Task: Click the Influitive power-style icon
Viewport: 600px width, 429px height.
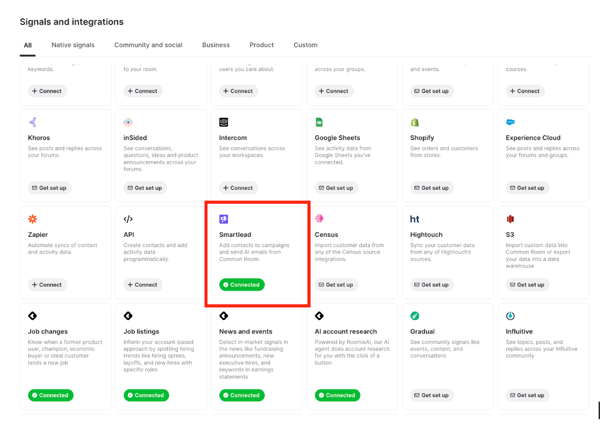Action: (x=510, y=316)
